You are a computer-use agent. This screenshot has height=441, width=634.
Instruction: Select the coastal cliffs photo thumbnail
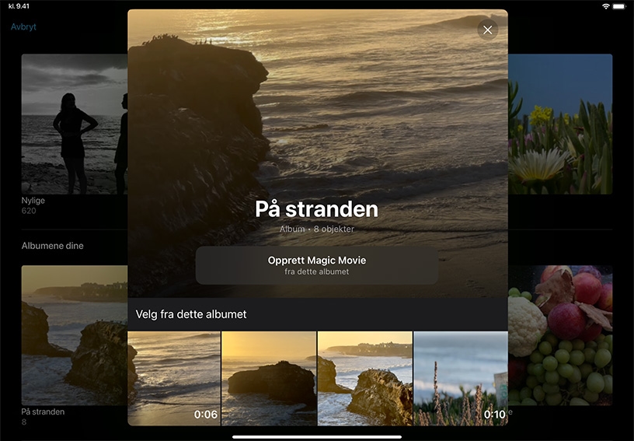click(364, 378)
